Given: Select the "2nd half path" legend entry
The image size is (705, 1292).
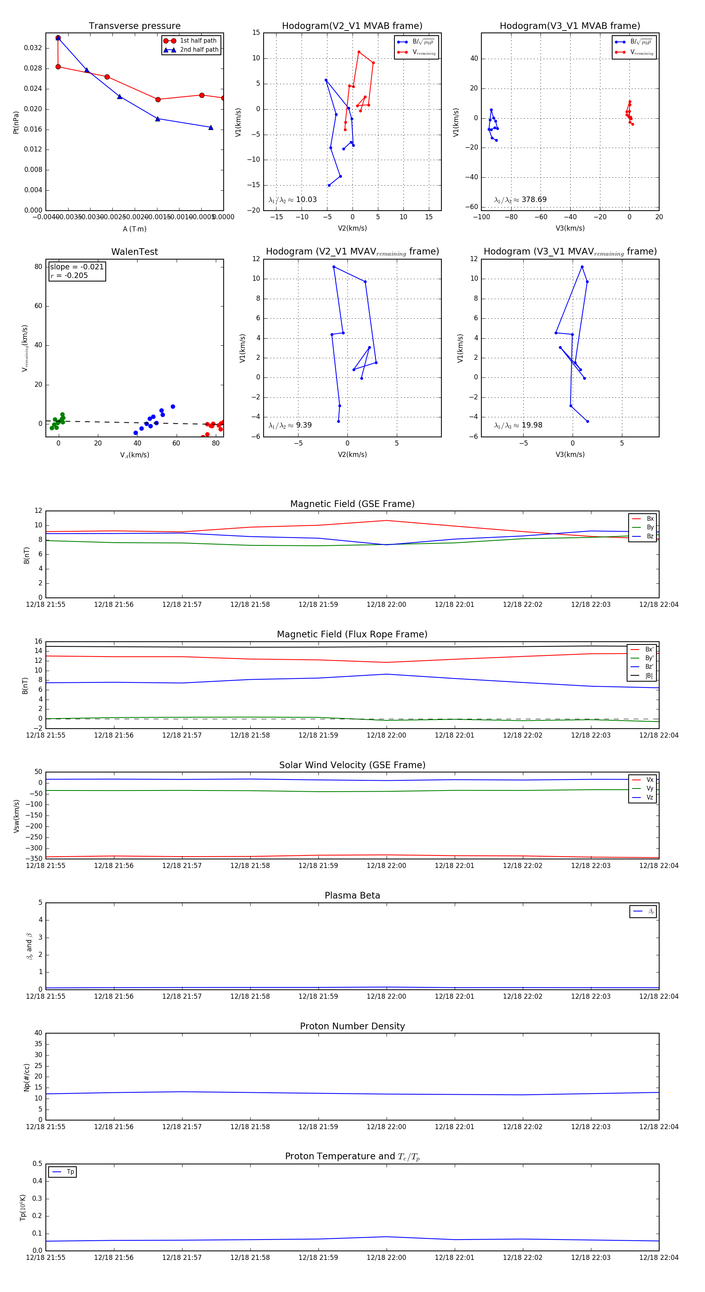Looking at the screenshot, I should click(x=191, y=50).
